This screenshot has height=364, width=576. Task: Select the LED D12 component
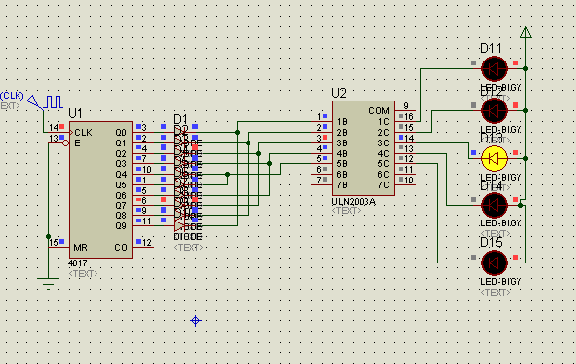pyautogui.click(x=494, y=110)
